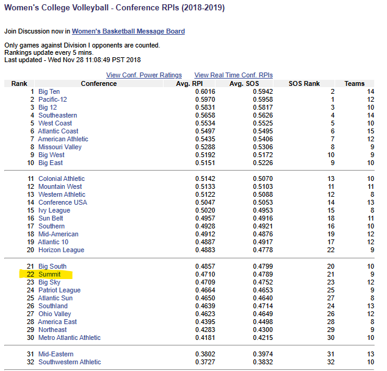Open the American Athletic conference link
Image resolution: width=387 pixels, height=371 pixels.
click(x=63, y=139)
